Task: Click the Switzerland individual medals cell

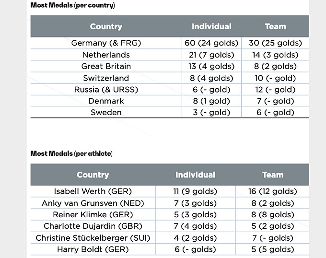Action: click(x=211, y=78)
